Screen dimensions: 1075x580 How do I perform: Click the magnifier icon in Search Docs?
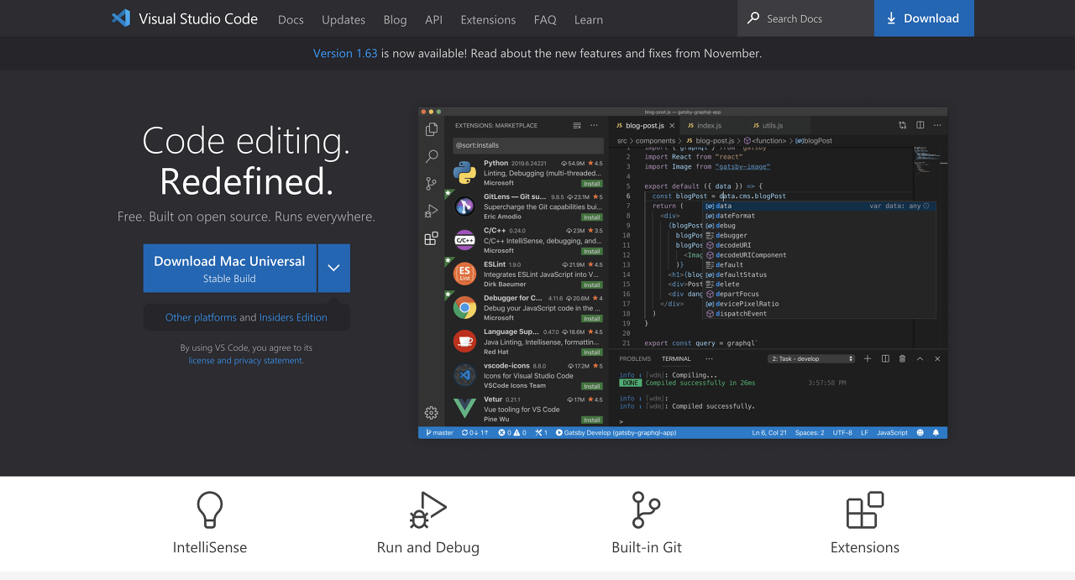coord(753,18)
